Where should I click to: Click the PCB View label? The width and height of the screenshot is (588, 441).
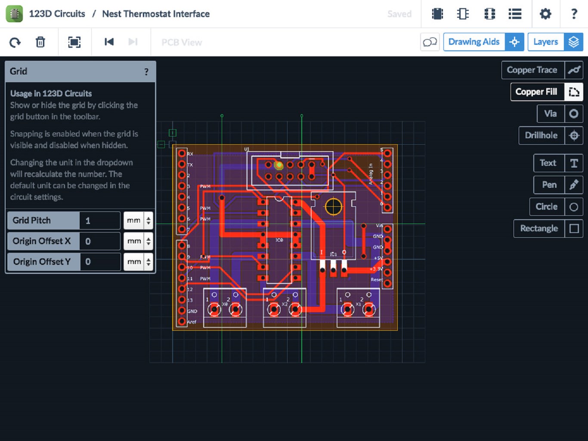coord(182,42)
